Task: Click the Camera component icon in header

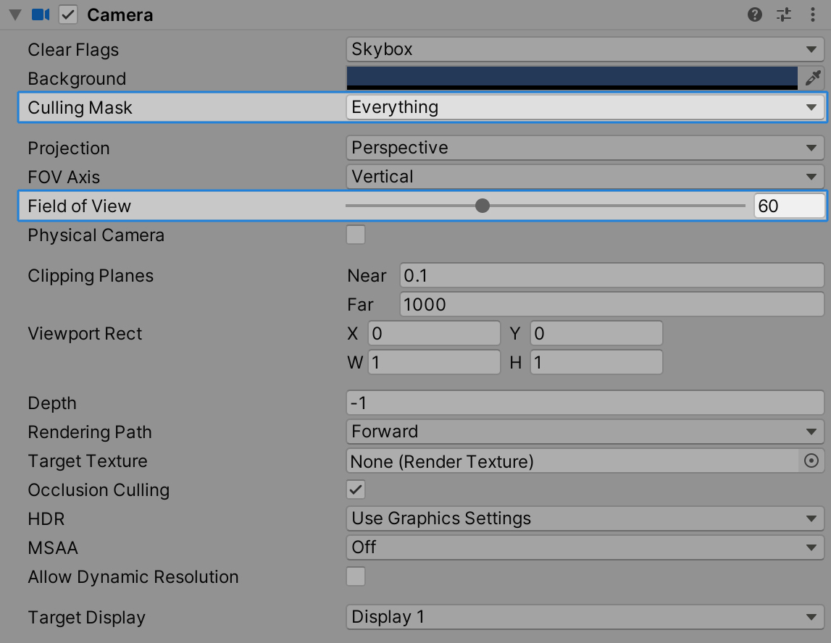Action: click(x=41, y=14)
